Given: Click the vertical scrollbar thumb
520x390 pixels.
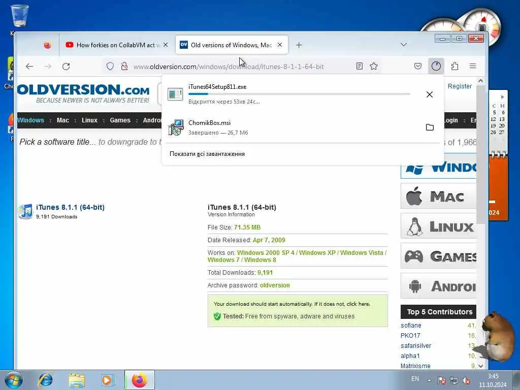Looking at the screenshot, I should (480, 154).
